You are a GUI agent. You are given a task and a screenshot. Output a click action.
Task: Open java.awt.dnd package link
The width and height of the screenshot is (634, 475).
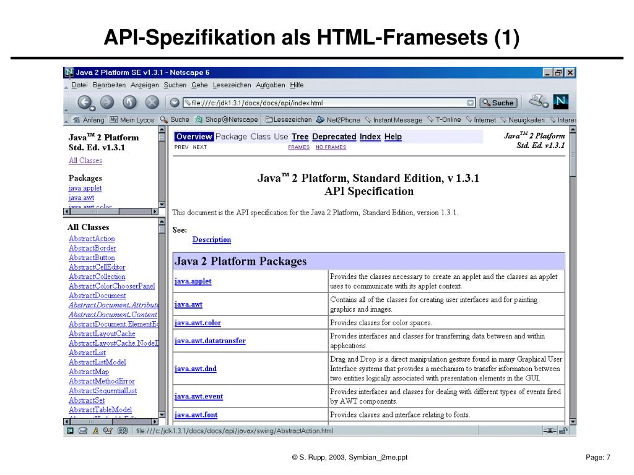click(195, 369)
